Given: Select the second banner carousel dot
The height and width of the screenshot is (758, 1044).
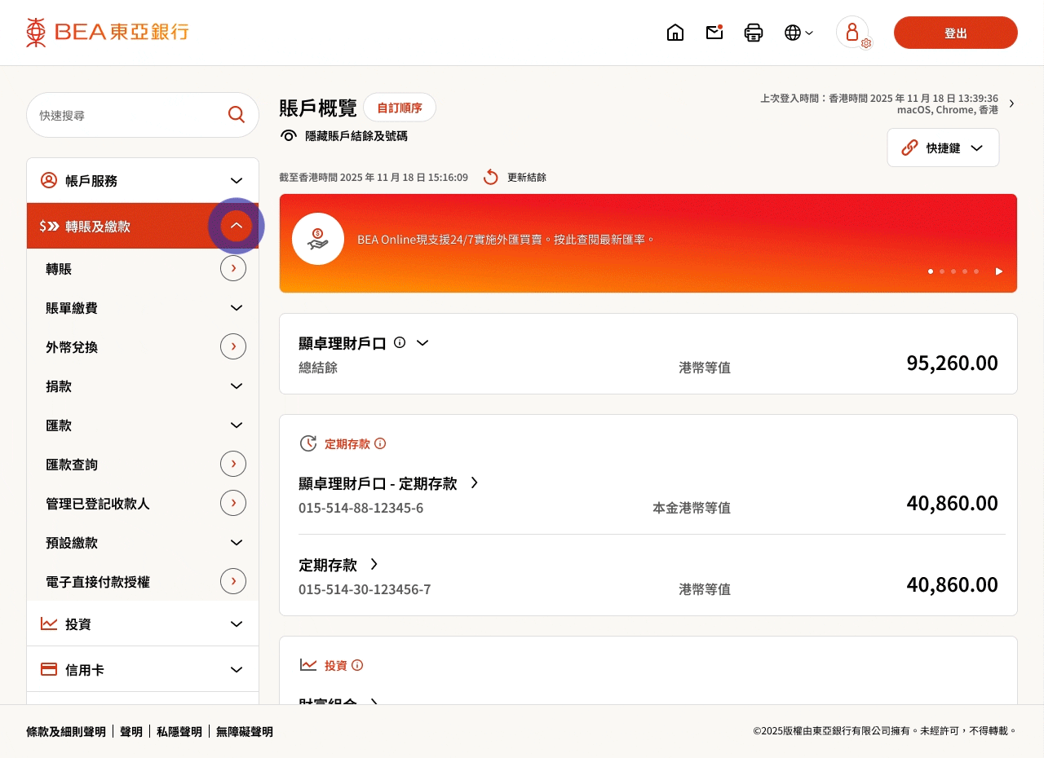Looking at the screenshot, I should pos(942,271).
